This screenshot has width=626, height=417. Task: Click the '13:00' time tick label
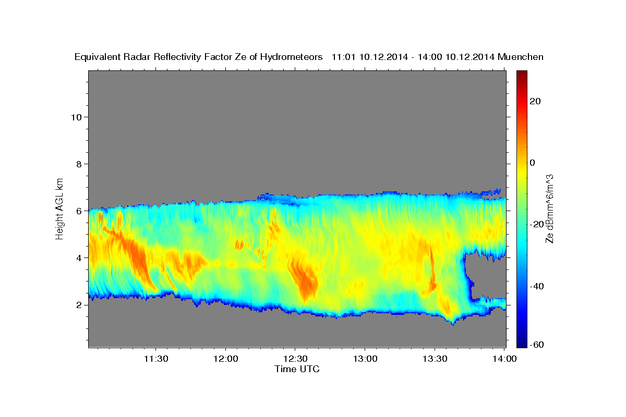365,359
